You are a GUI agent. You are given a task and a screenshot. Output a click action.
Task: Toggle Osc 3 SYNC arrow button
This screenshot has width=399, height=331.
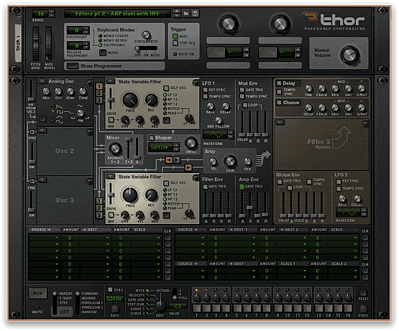32,181
